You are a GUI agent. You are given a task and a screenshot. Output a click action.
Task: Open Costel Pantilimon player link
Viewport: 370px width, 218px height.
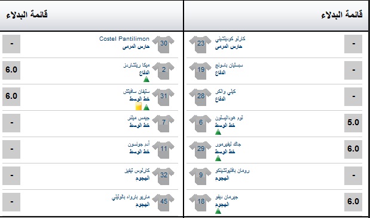pos(124,39)
